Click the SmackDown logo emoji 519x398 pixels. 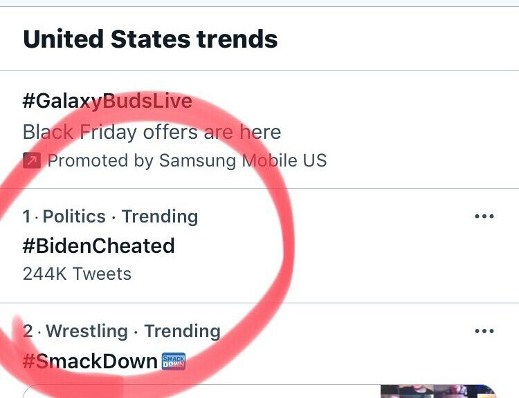[x=173, y=361]
